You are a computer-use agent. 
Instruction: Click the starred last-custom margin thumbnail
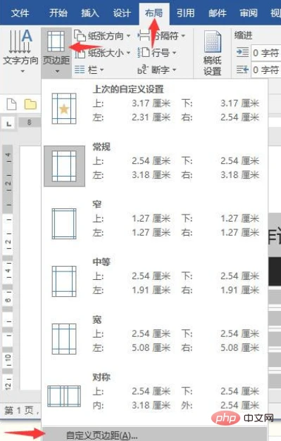click(x=64, y=109)
